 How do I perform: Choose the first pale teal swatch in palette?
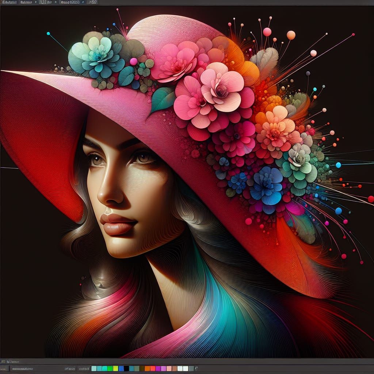(94, 369)
